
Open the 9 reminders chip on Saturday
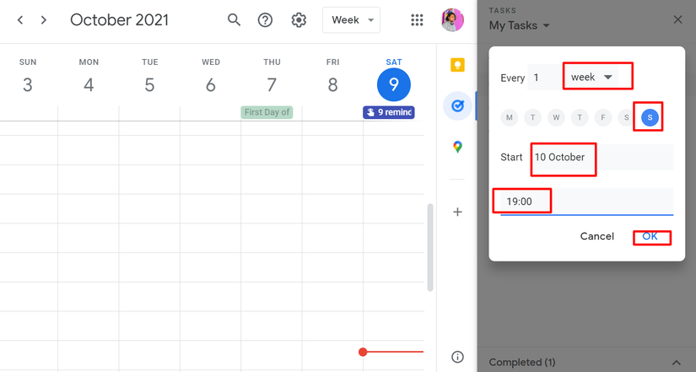(x=389, y=112)
